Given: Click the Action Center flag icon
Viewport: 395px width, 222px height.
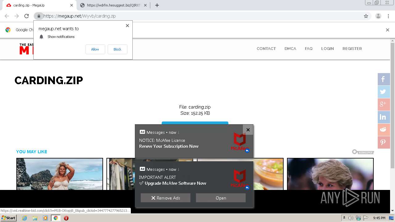Looking at the screenshot, I should 365,218.
